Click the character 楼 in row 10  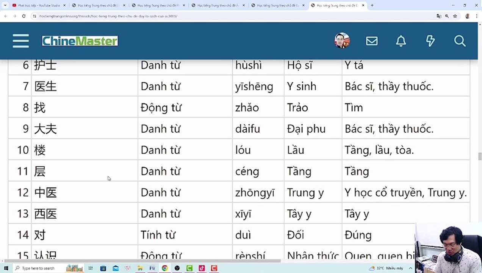[40, 150]
